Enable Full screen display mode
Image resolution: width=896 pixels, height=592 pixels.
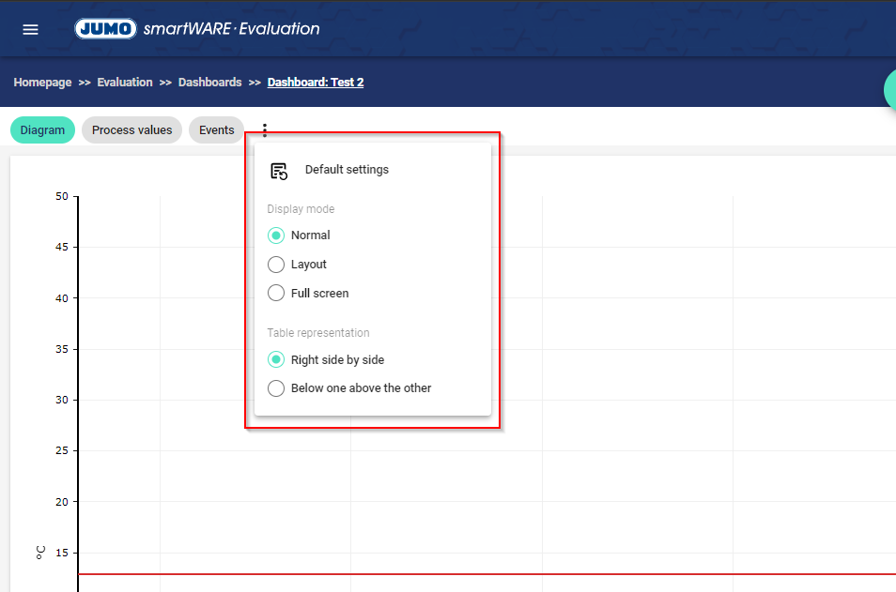click(276, 294)
